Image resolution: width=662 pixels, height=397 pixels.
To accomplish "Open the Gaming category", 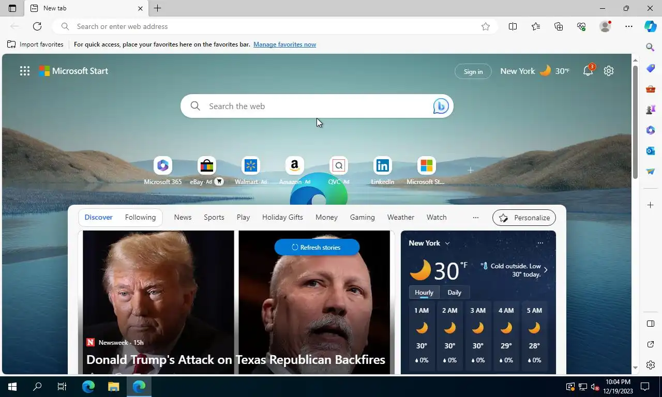I will tap(362, 218).
